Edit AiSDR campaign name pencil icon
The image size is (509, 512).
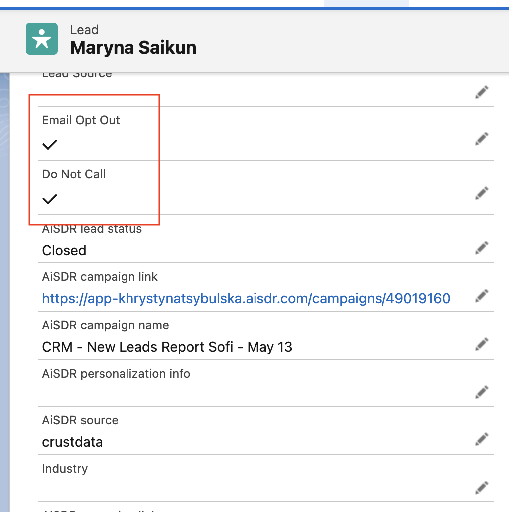pyautogui.click(x=482, y=344)
